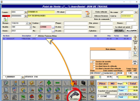This screenshot has width=140, height=101.
Task: Click into the Plaque field
Action: click(76, 23)
